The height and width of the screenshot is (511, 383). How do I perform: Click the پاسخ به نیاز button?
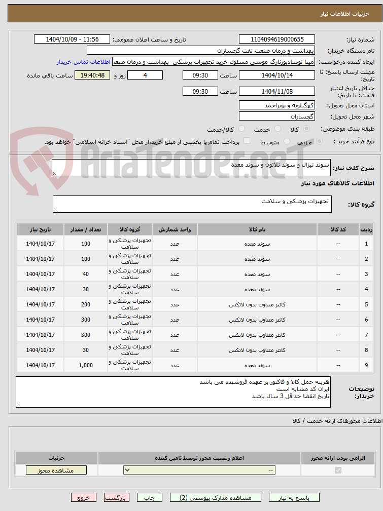pyautogui.click(x=294, y=498)
